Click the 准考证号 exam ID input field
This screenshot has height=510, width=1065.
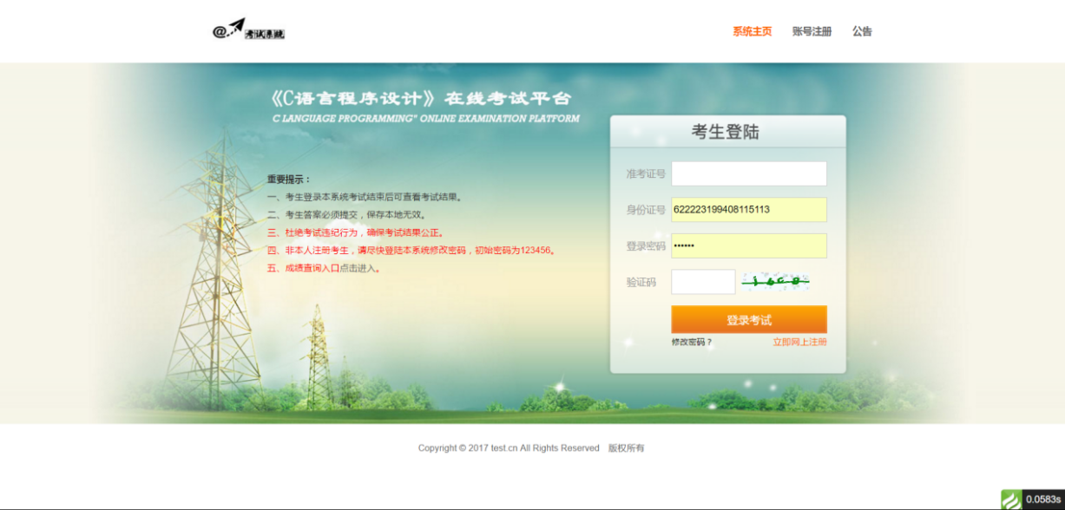(x=750, y=173)
